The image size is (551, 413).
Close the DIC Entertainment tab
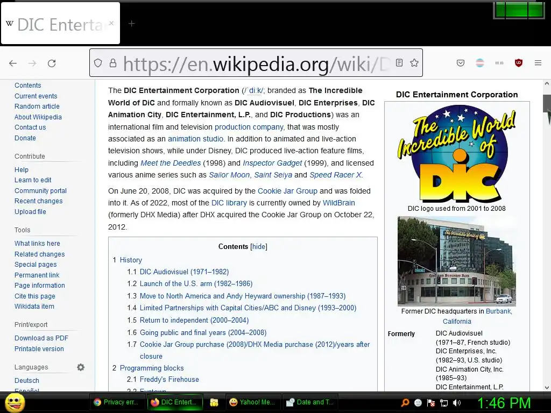(x=111, y=23)
